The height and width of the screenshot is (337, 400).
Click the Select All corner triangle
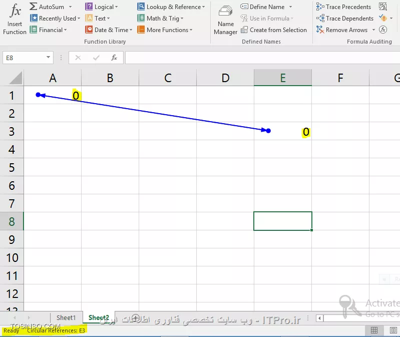pos(16,78)
